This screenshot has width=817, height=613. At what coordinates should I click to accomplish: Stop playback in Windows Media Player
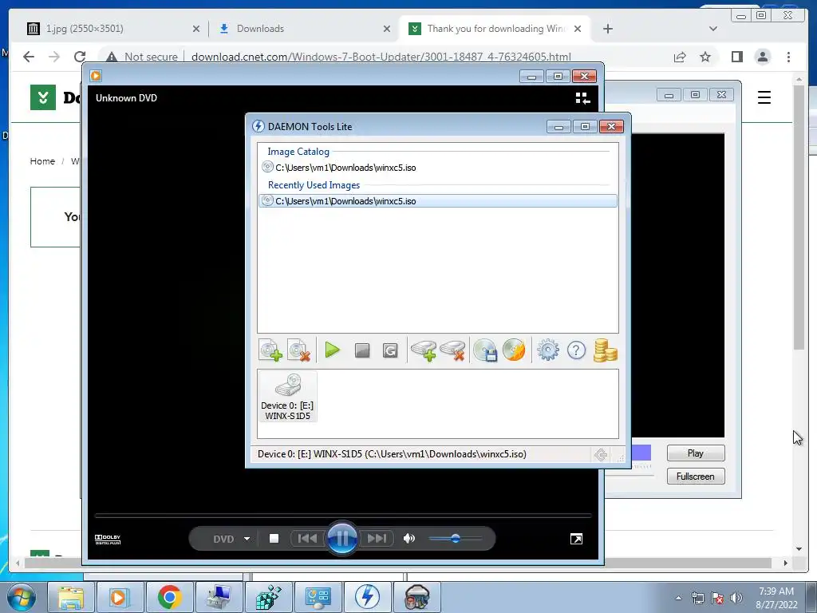click(274, 539)
